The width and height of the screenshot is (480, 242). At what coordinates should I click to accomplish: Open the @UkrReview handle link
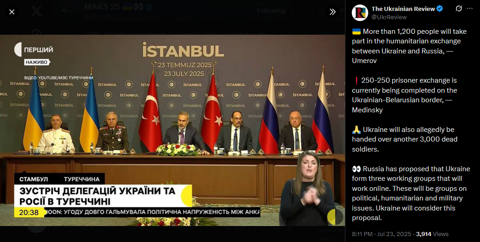point(389,17)
